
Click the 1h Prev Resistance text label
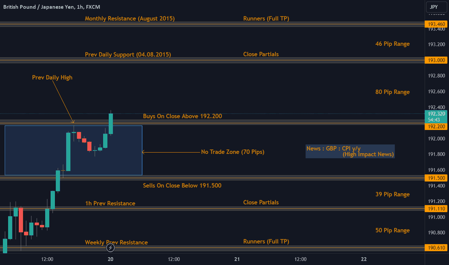tap(110, 203)
